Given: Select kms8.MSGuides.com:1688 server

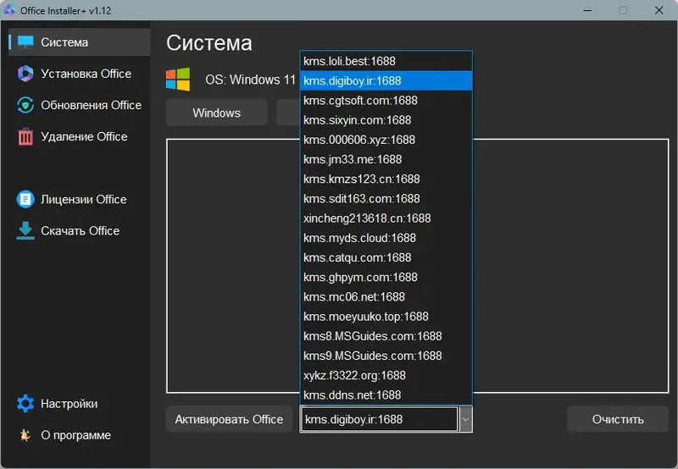Looking at the screenshot, I should (386, 336).
